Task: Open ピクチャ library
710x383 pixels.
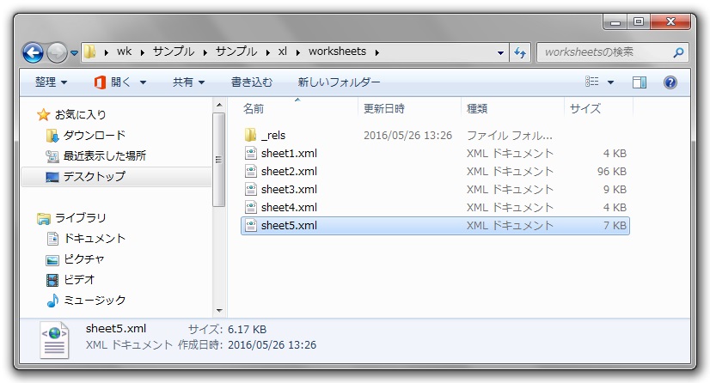Action: 83,259
